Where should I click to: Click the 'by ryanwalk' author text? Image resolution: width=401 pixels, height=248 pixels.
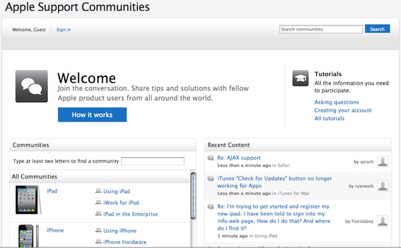[x=361, y=186]
